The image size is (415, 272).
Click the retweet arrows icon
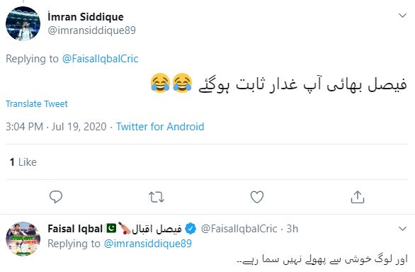tap(157, 197)
